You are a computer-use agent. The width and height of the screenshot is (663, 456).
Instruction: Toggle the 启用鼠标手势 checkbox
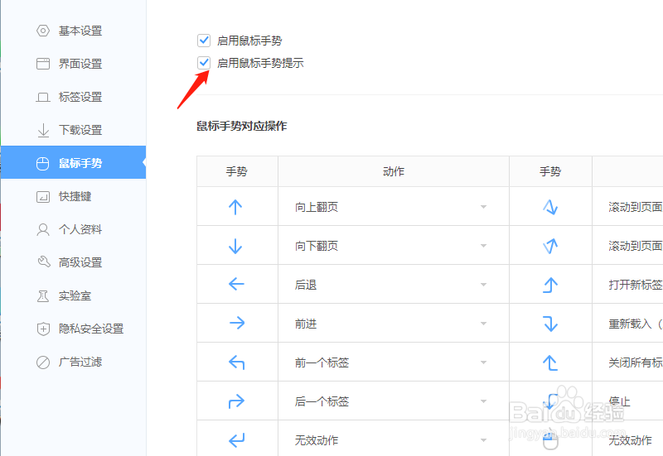(x=204, y=41)
